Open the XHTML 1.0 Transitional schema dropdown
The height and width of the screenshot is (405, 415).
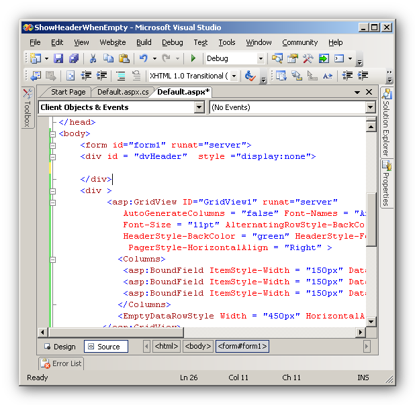[234, 76]
